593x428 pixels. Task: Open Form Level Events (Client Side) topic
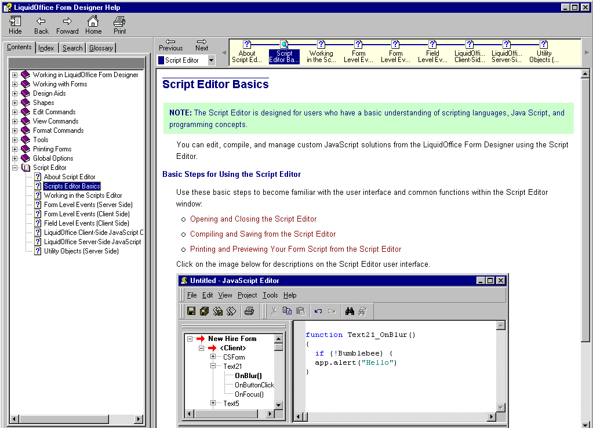click(86, 214)
